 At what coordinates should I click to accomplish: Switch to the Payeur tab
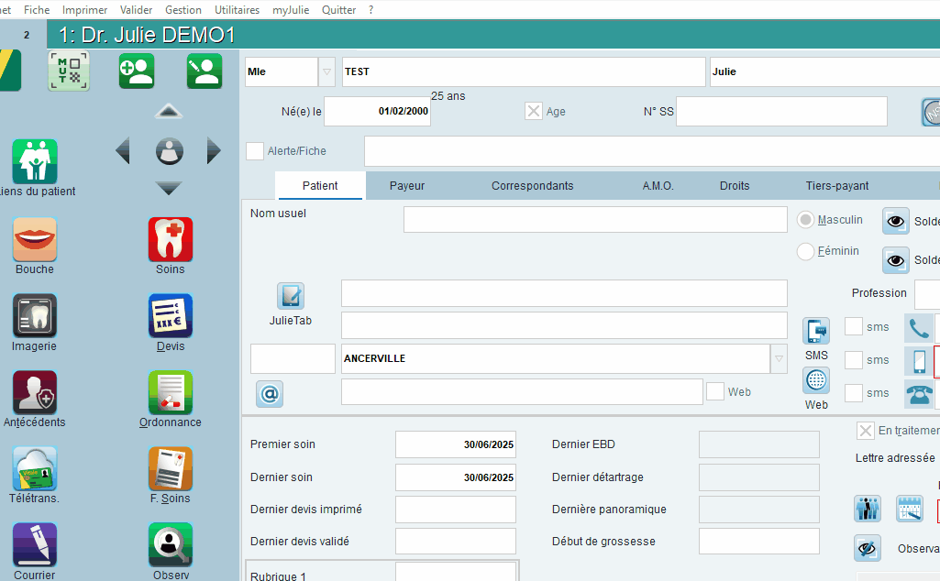click(407, 186)
